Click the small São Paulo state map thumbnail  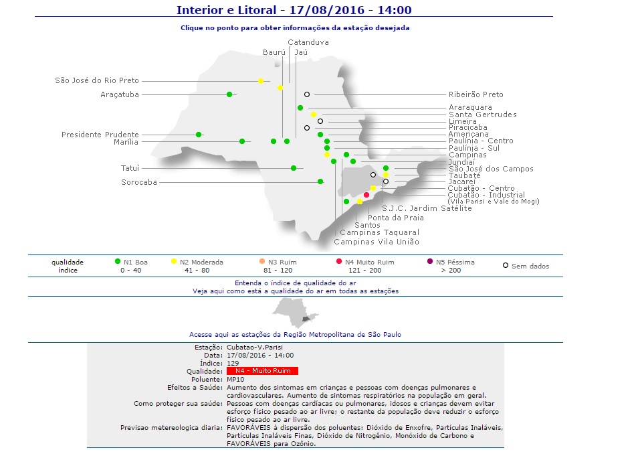[296, 313]
